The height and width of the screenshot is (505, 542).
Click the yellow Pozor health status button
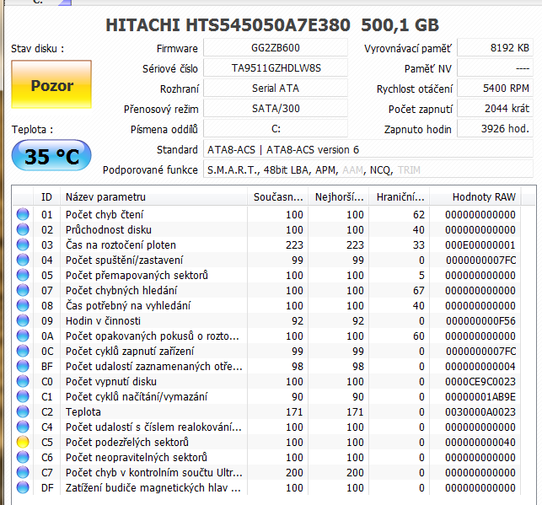point(51,84)
